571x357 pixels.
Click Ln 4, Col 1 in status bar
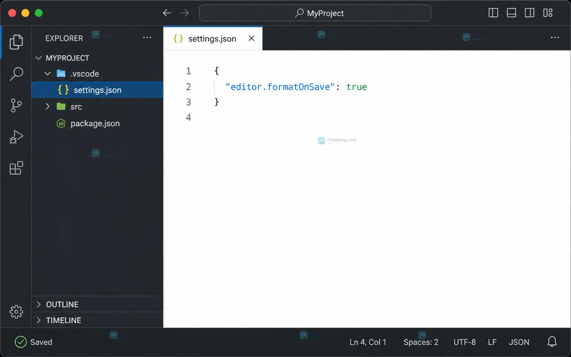[368, 342]
